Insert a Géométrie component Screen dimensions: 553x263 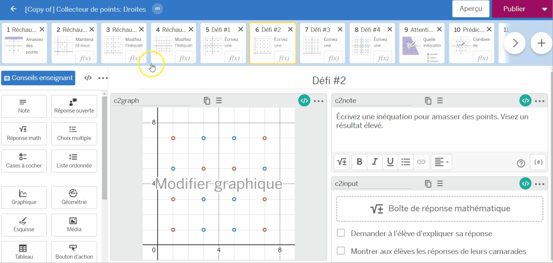pyautogui.click(x=74, y=197)
